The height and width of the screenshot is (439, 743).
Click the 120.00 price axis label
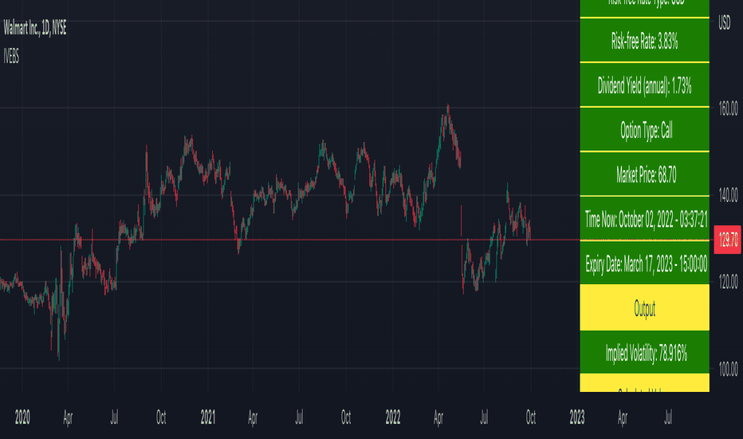tap(728, 282)
